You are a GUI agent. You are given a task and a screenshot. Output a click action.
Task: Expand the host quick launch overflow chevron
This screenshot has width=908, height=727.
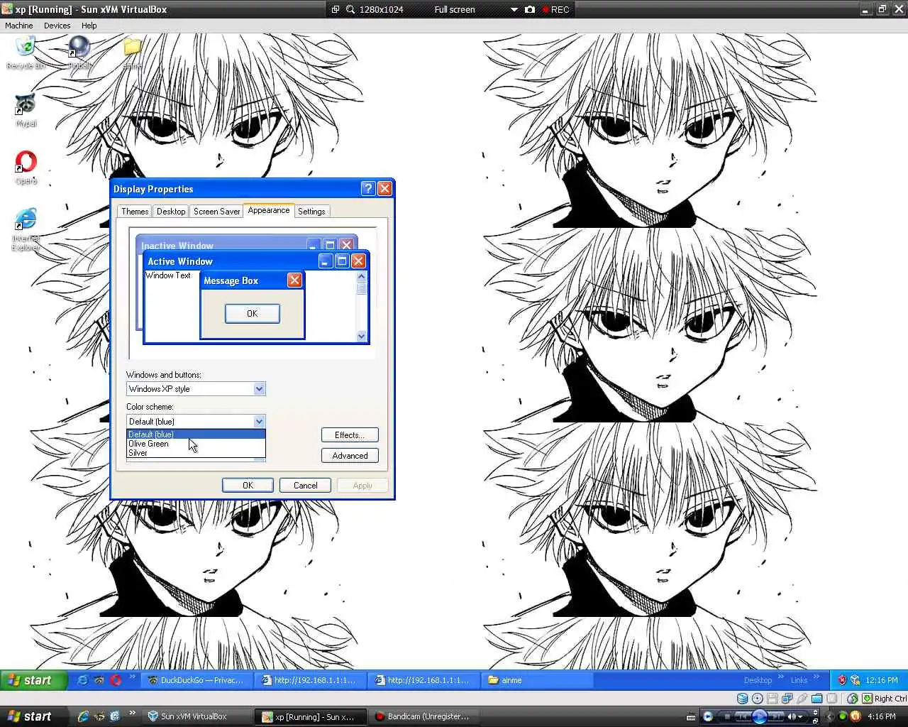coord(132,713)
